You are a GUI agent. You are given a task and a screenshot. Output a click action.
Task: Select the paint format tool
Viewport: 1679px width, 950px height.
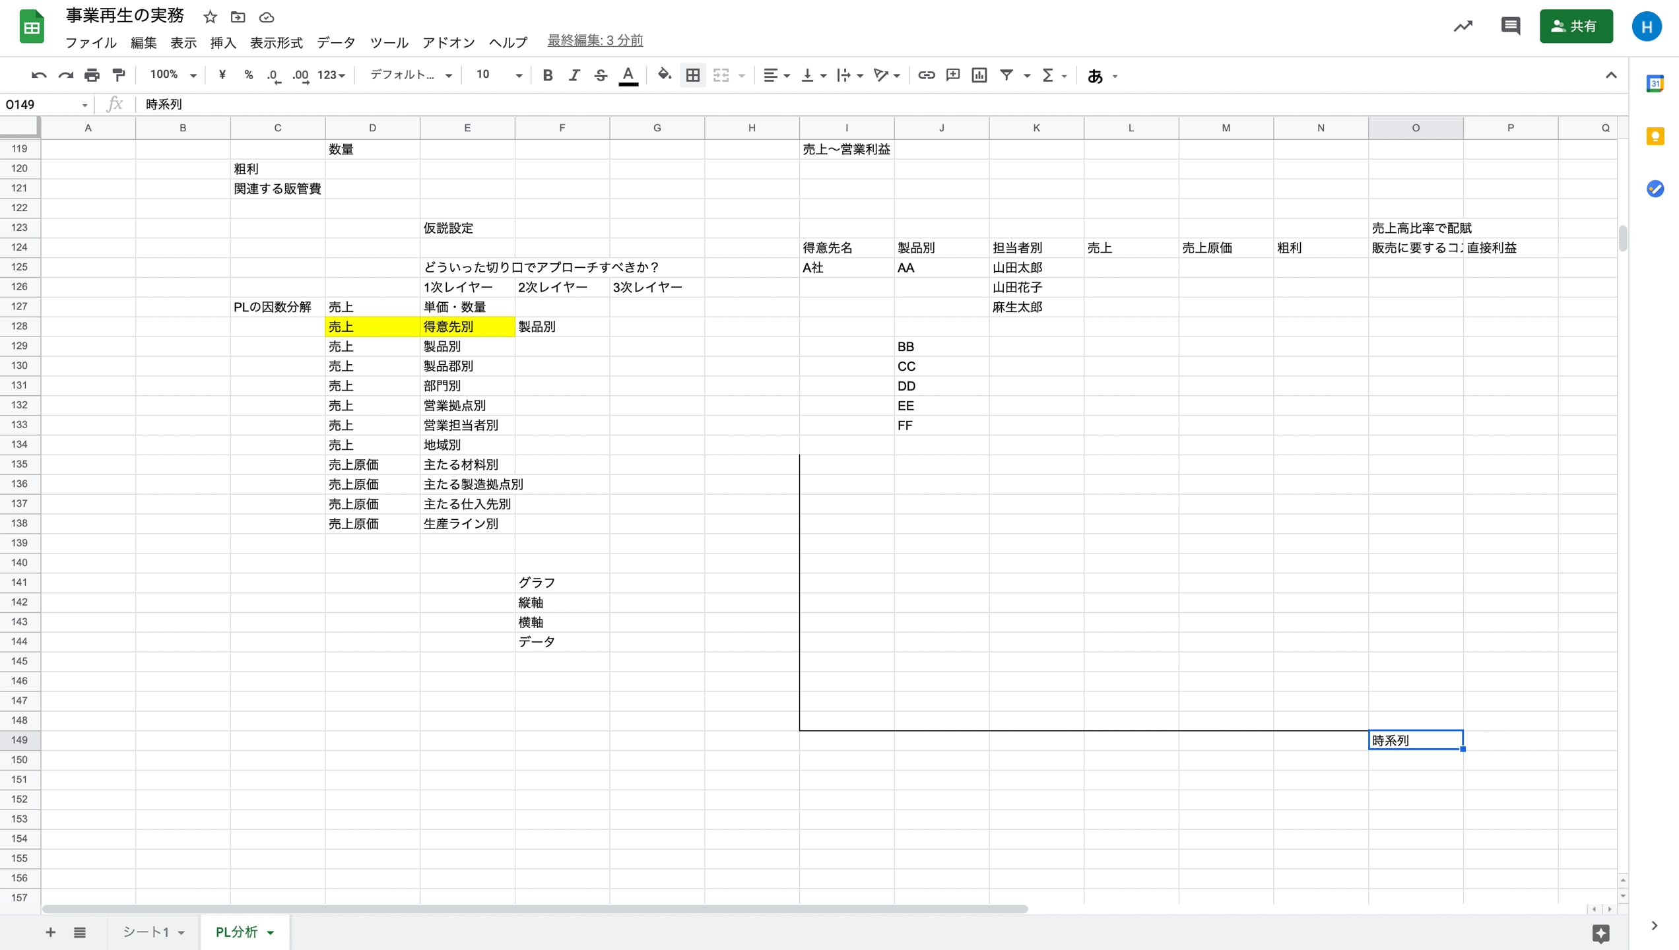coord(118,75)
